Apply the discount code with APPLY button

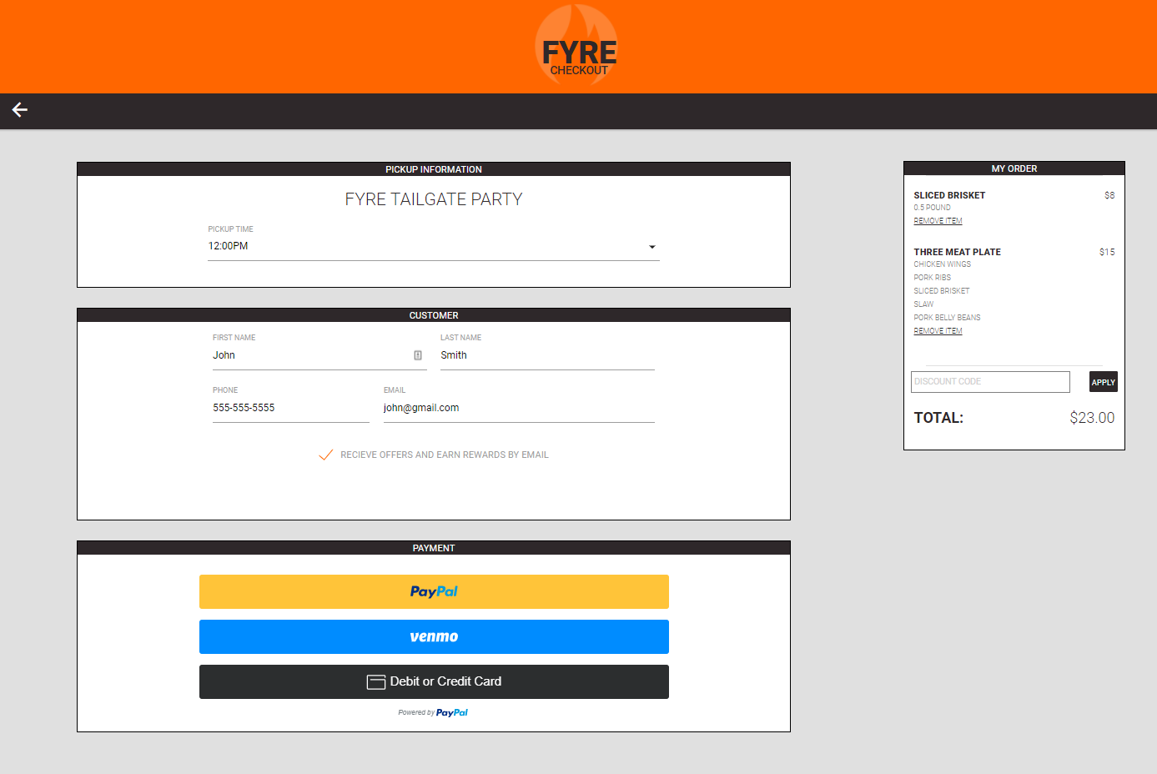[x=1103, y=382]
